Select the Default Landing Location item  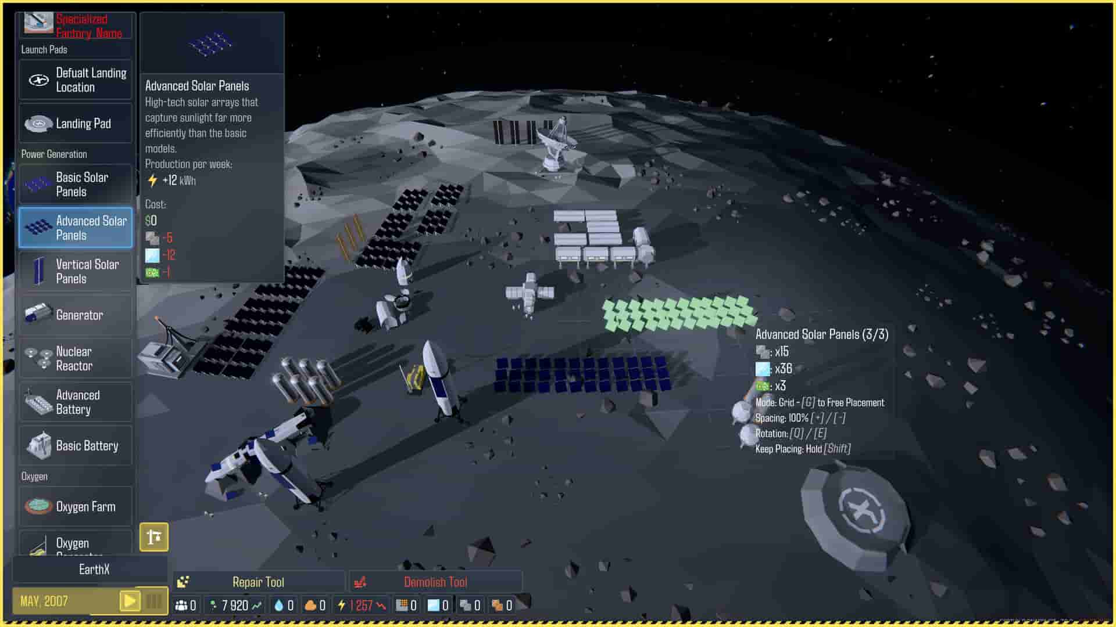[x=76, y=80]
